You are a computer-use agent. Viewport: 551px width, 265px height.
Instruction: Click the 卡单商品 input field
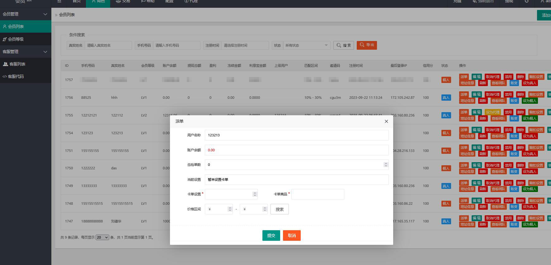(318, 194)
